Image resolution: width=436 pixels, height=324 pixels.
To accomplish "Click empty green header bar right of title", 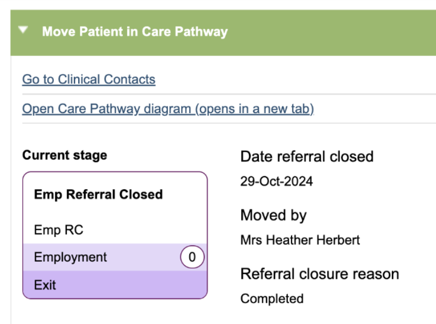I will (337, 32).
